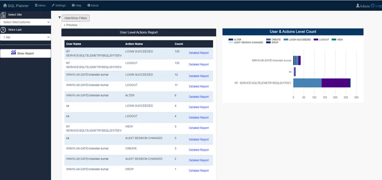The image size is (382, 180).
Task: Click the sa chart bar
Action: point(294,72)
